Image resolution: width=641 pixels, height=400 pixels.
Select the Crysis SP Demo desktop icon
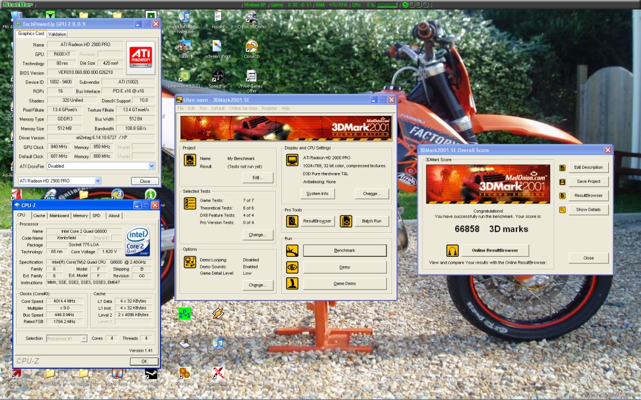coord(251,20)
